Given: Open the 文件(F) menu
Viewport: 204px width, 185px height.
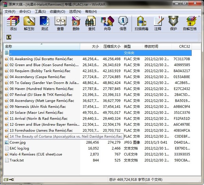Looking at the screenshot, I should pyautogui.click(x=10, y=12).
